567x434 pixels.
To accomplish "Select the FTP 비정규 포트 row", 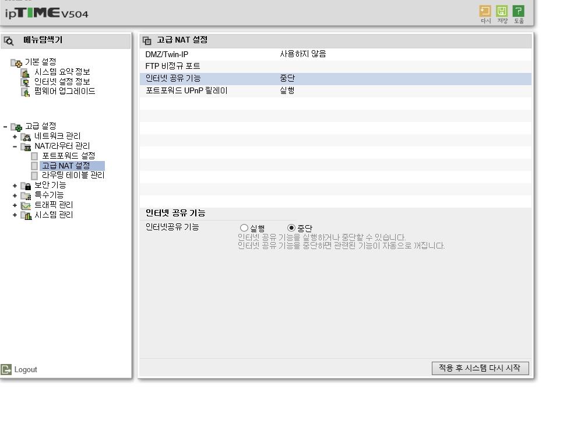I will [x=336, y=66].
